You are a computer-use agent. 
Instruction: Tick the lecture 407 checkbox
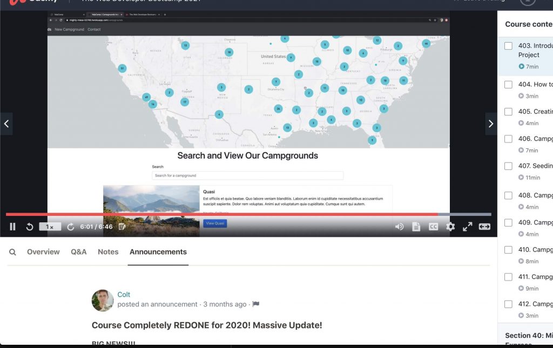508,166
